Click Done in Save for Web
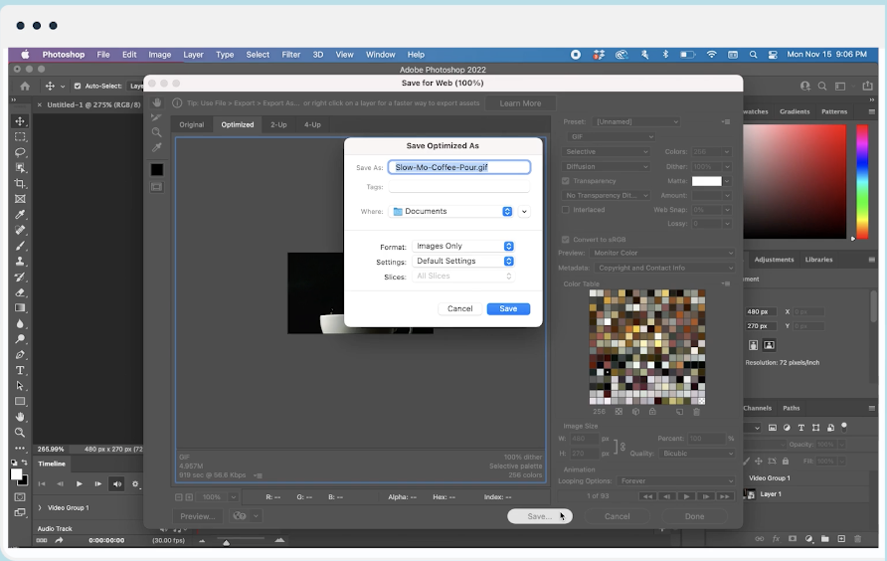Screen dimensions: 887x561 [694, 516]
